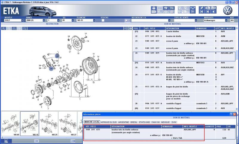Screen dimensions: 239x144
Task: Click the pushpin icon
Action: pyautogui.click(x=202, y=8)
